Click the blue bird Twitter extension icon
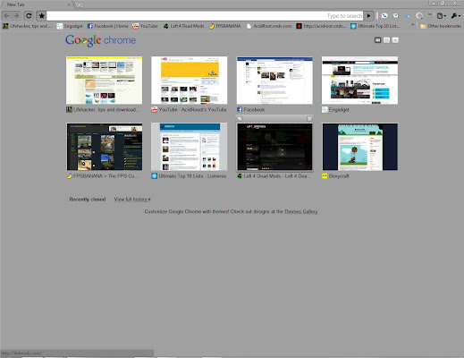This screenshot has width=464, height=358. coord(408,16)
